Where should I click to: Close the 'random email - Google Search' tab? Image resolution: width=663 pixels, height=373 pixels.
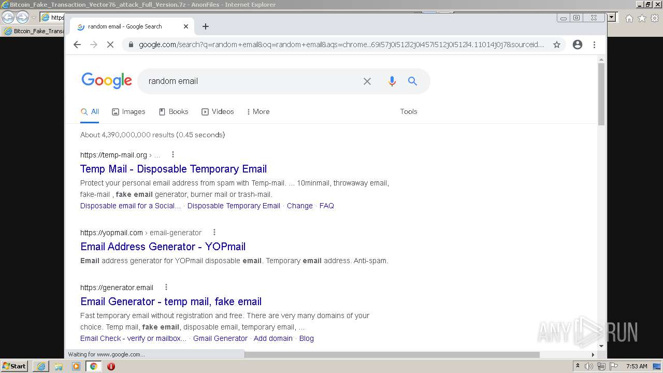186,26
